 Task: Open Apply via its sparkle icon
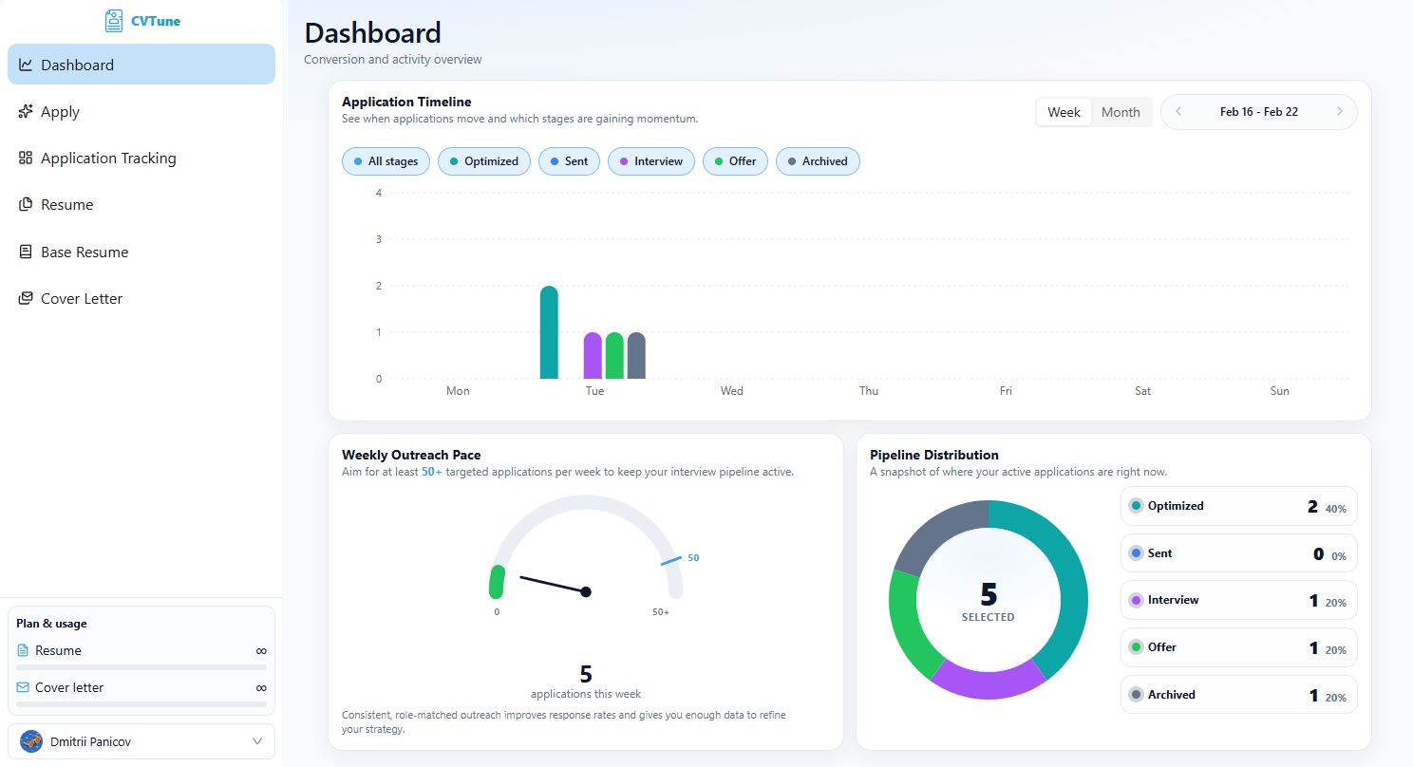point(26,112)
